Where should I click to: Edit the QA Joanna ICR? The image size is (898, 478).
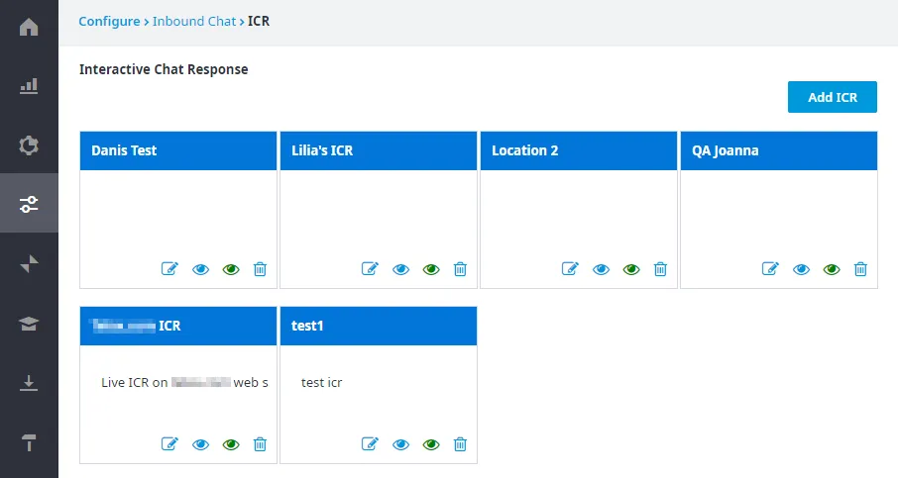point(770,269)
